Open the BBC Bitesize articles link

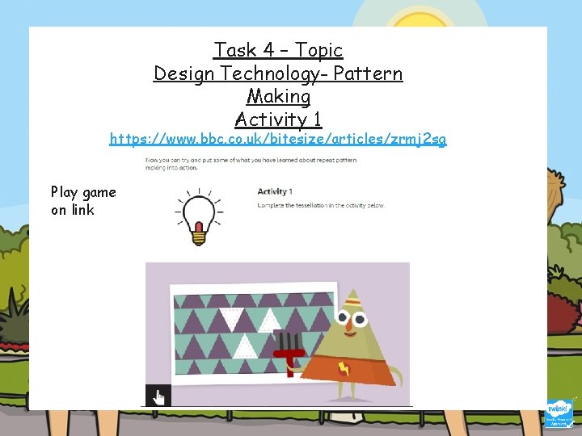(278, 139)
